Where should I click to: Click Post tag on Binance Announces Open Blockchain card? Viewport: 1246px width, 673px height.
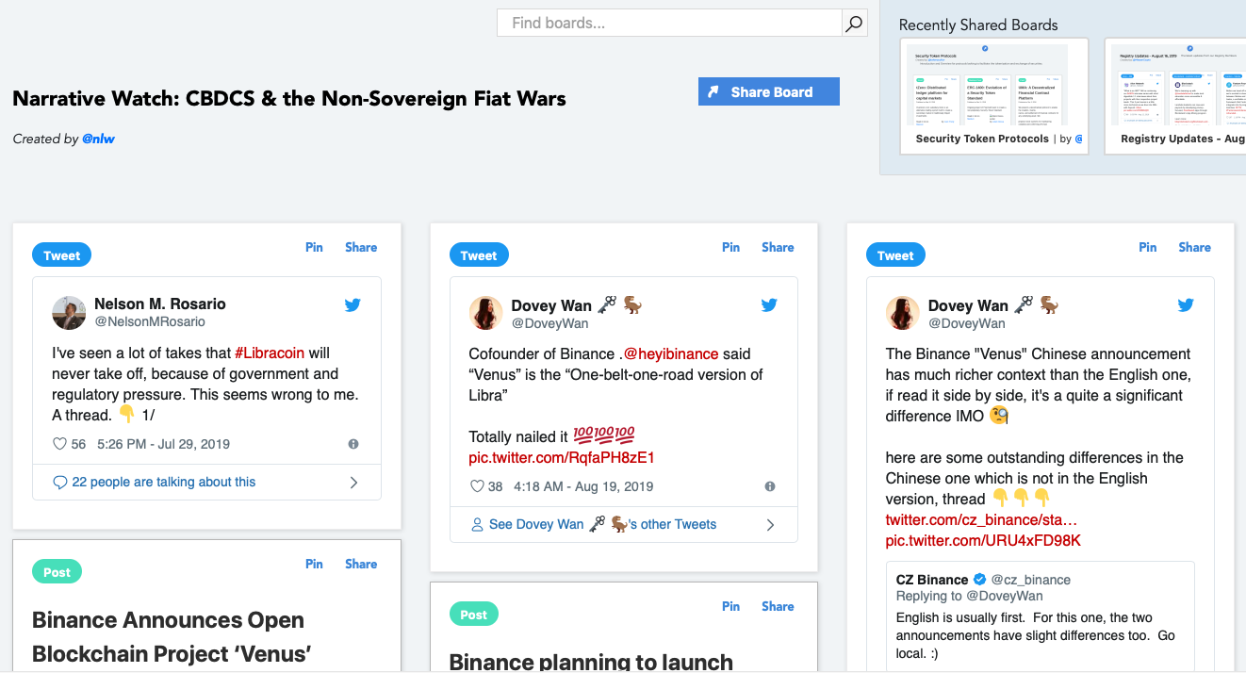pyautogui.click(x=57, y=572)
